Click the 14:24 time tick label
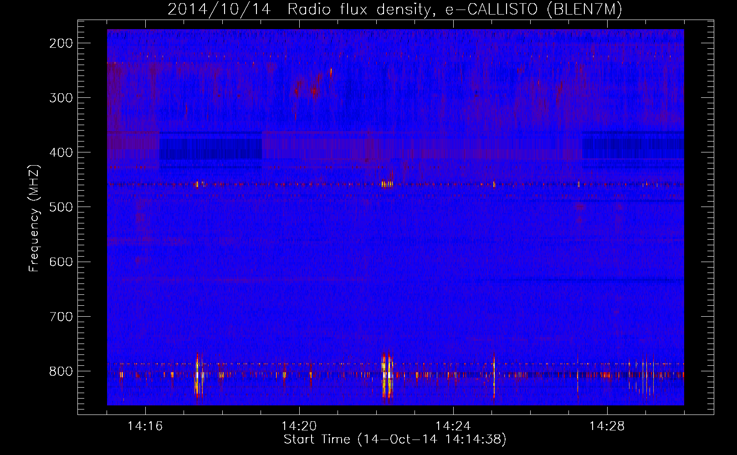737x455 pixels. click(x=453, y=426)
